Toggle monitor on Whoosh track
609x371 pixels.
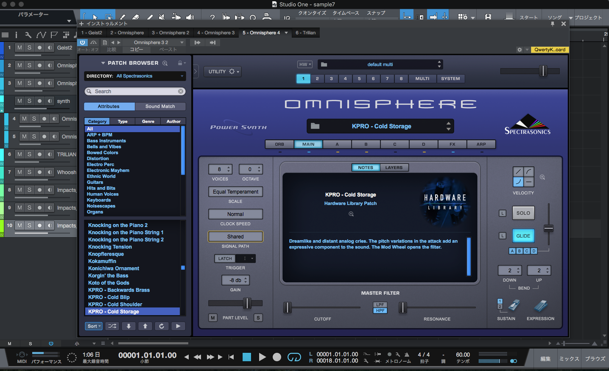[50, 172]
